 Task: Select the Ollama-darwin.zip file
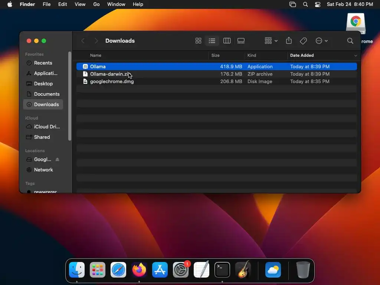217,74
